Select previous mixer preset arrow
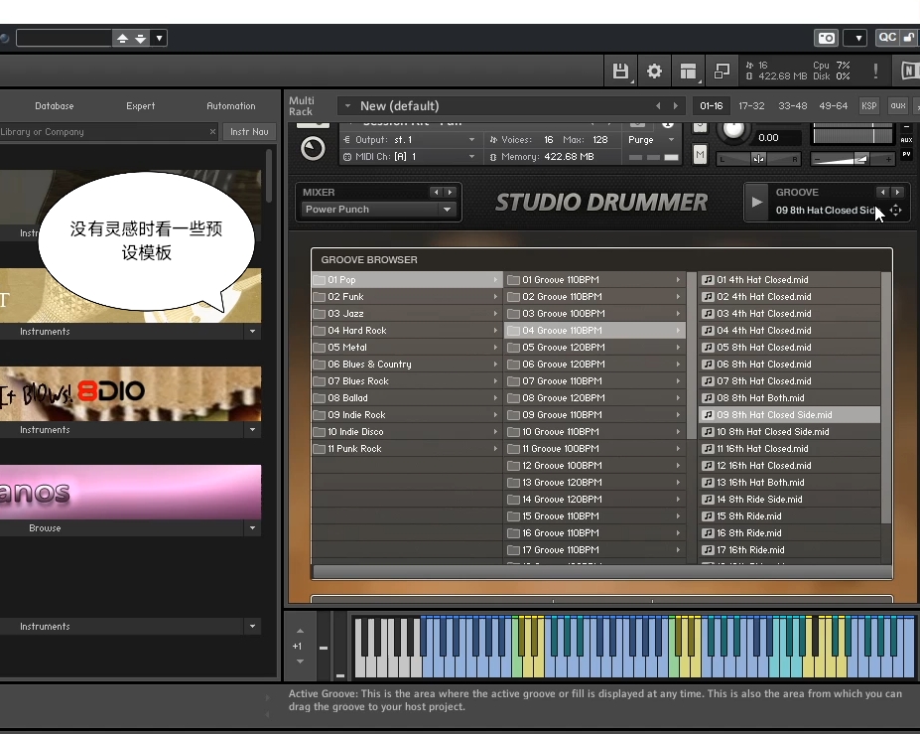The image size is (920, 734). [x=436, y=192]
